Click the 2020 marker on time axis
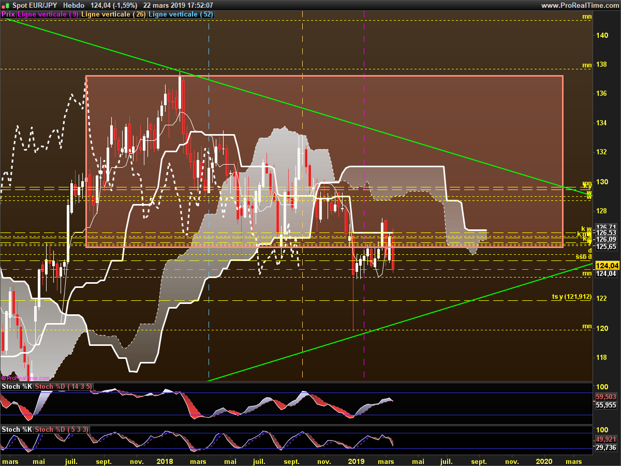The height and width of the screenshot is (466, 621). pos(544,461)
